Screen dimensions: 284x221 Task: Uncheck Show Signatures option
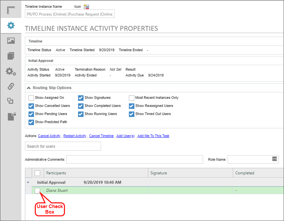pyautogui.click(x=81, y=98)
